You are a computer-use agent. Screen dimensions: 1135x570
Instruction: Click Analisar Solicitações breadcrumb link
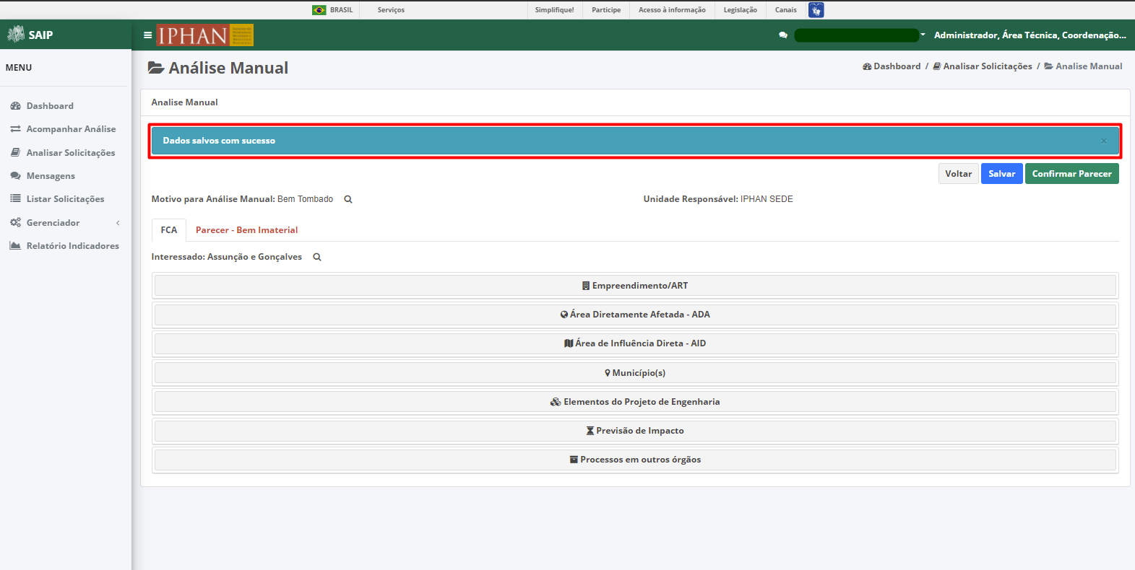(983, 66)
